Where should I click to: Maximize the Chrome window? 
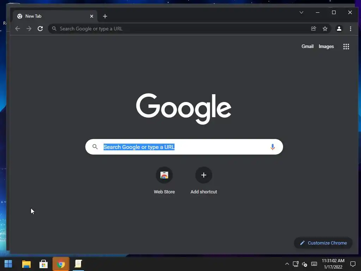(x=334, y=12)
